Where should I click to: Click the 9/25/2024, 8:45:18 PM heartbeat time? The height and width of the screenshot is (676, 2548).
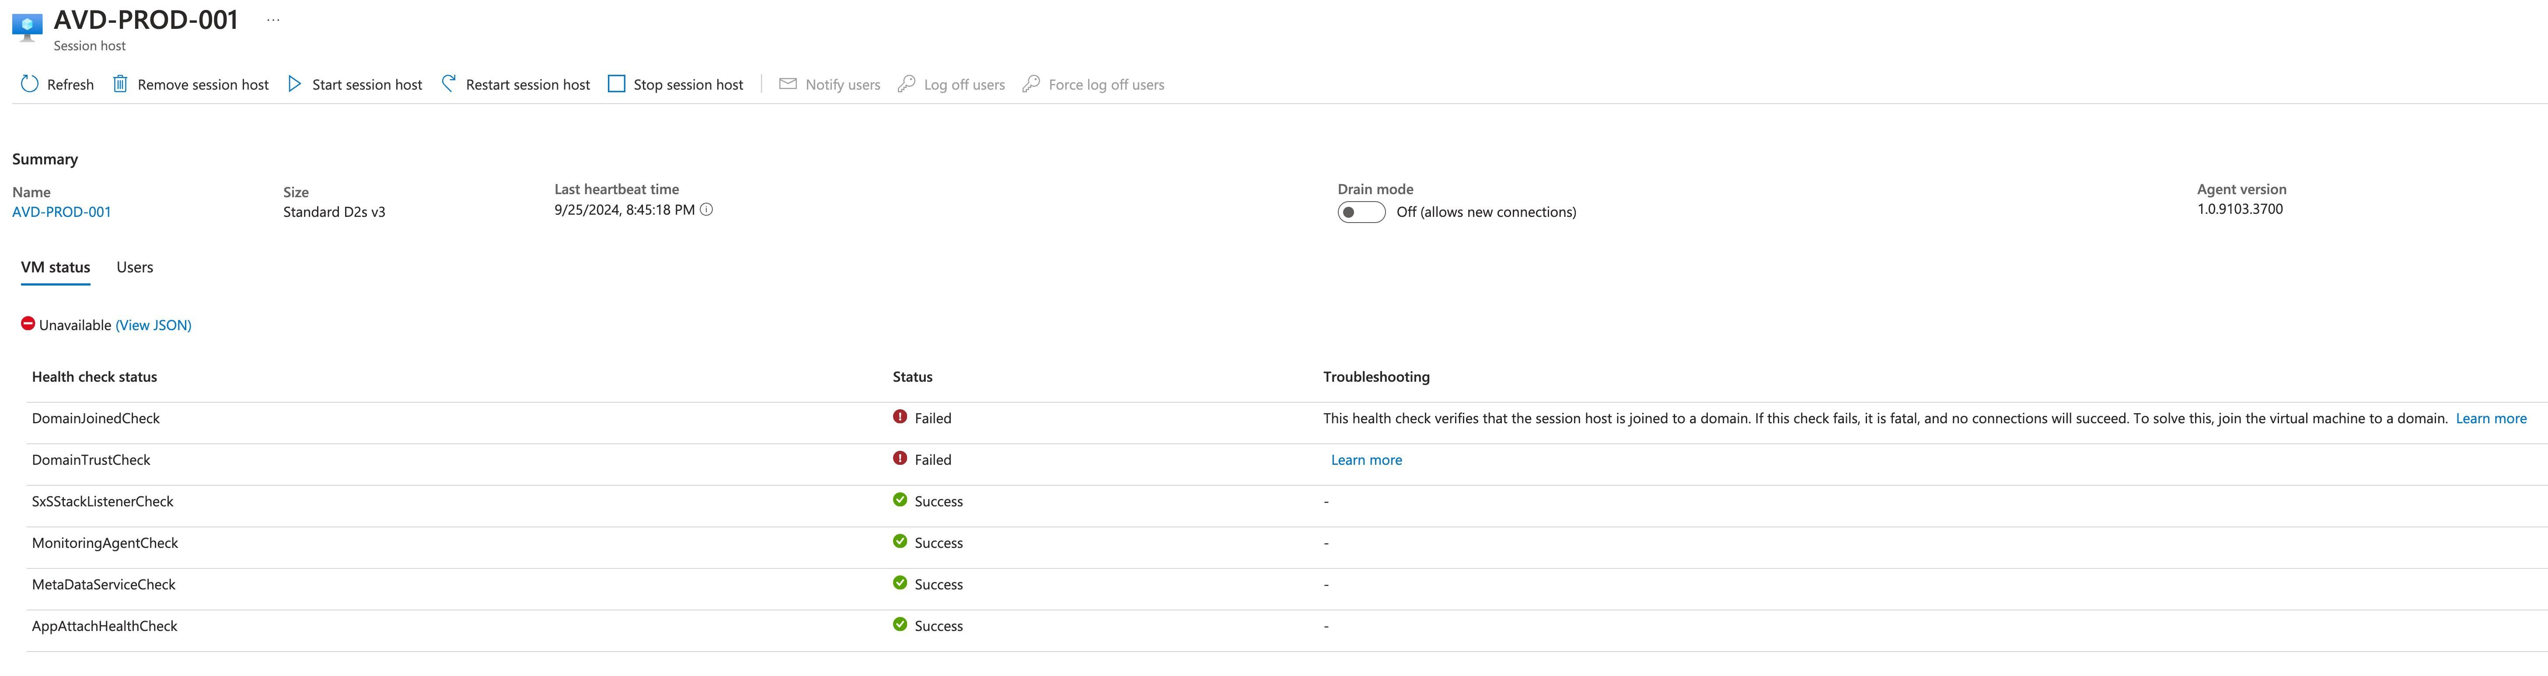[624, 209]
